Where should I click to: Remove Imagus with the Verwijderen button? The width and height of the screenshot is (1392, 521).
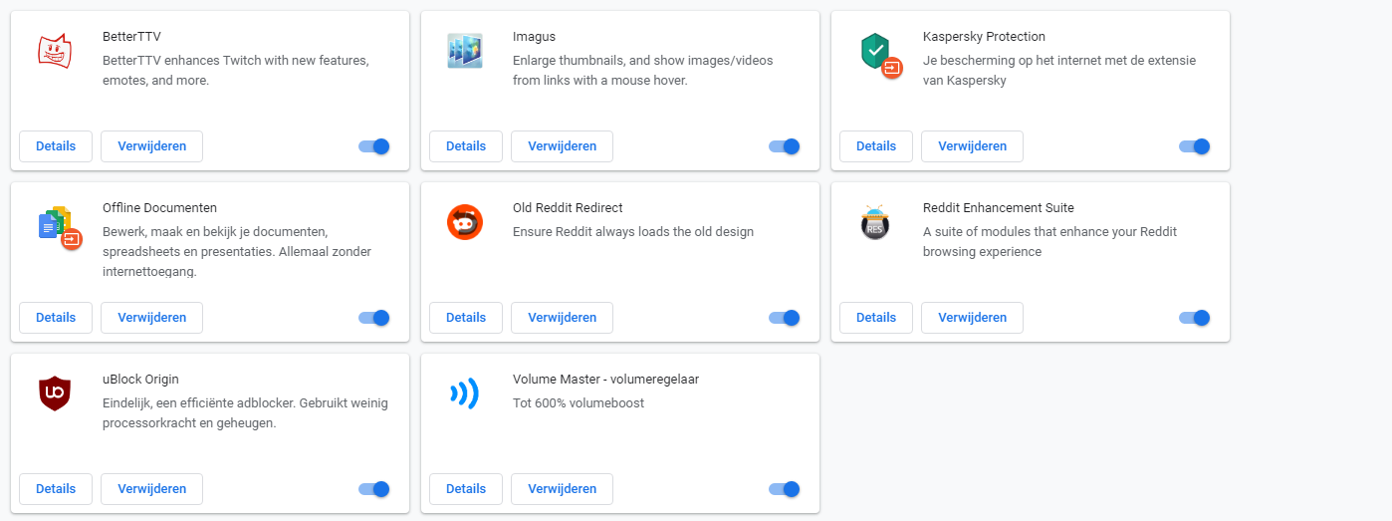pos(563,146)
